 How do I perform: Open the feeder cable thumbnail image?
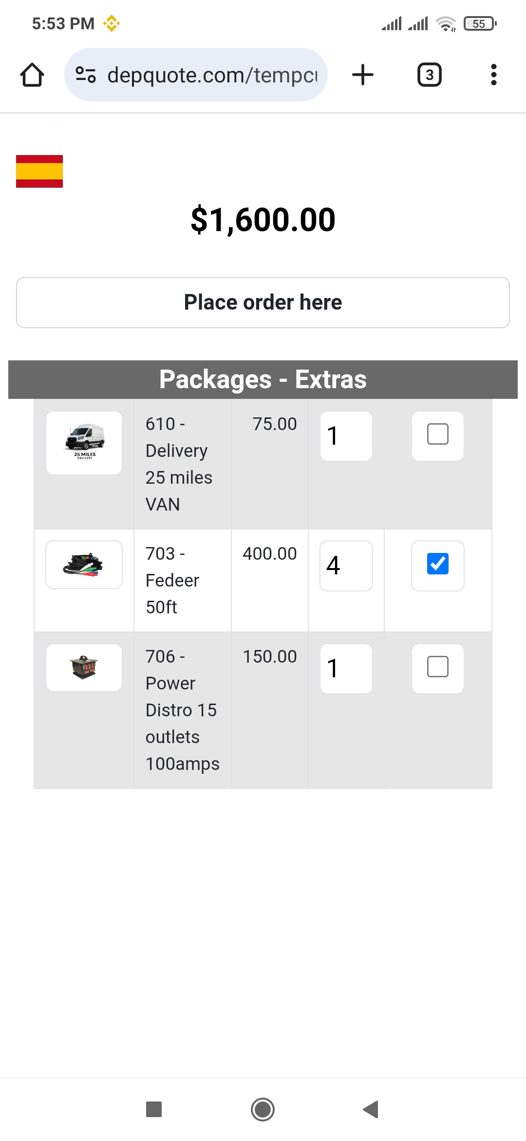click(x=84, y=565)
